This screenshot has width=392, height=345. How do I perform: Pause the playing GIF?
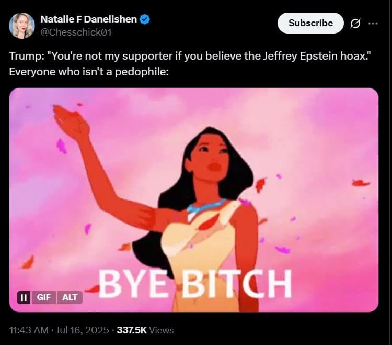(24, 297)
